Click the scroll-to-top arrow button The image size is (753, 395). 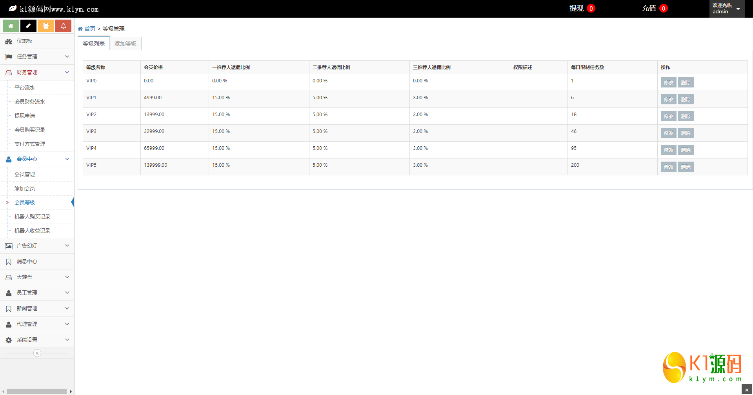coord(747,390)
